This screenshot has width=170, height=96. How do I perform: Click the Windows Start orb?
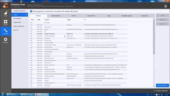click(x=2, y=94)
